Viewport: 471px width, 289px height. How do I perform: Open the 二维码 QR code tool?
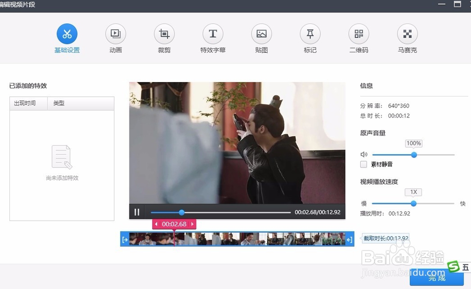[x=358, y=33]
